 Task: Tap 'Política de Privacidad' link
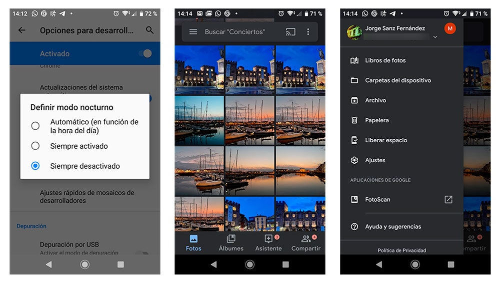coord(401,251)
